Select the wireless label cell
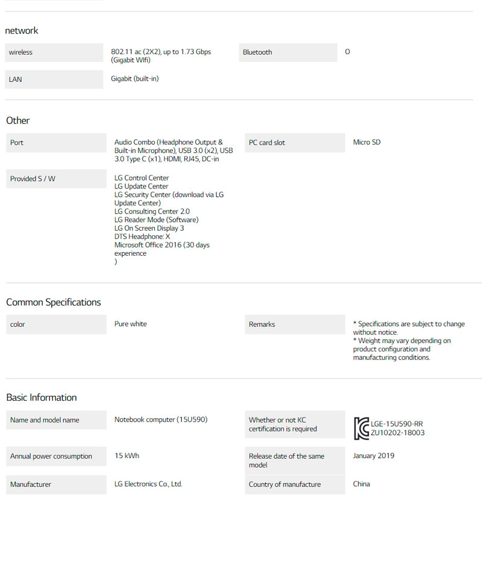Image resolution: width=482 pixels, height=579 pixels. pyautogui.click(x=54, y=52)
